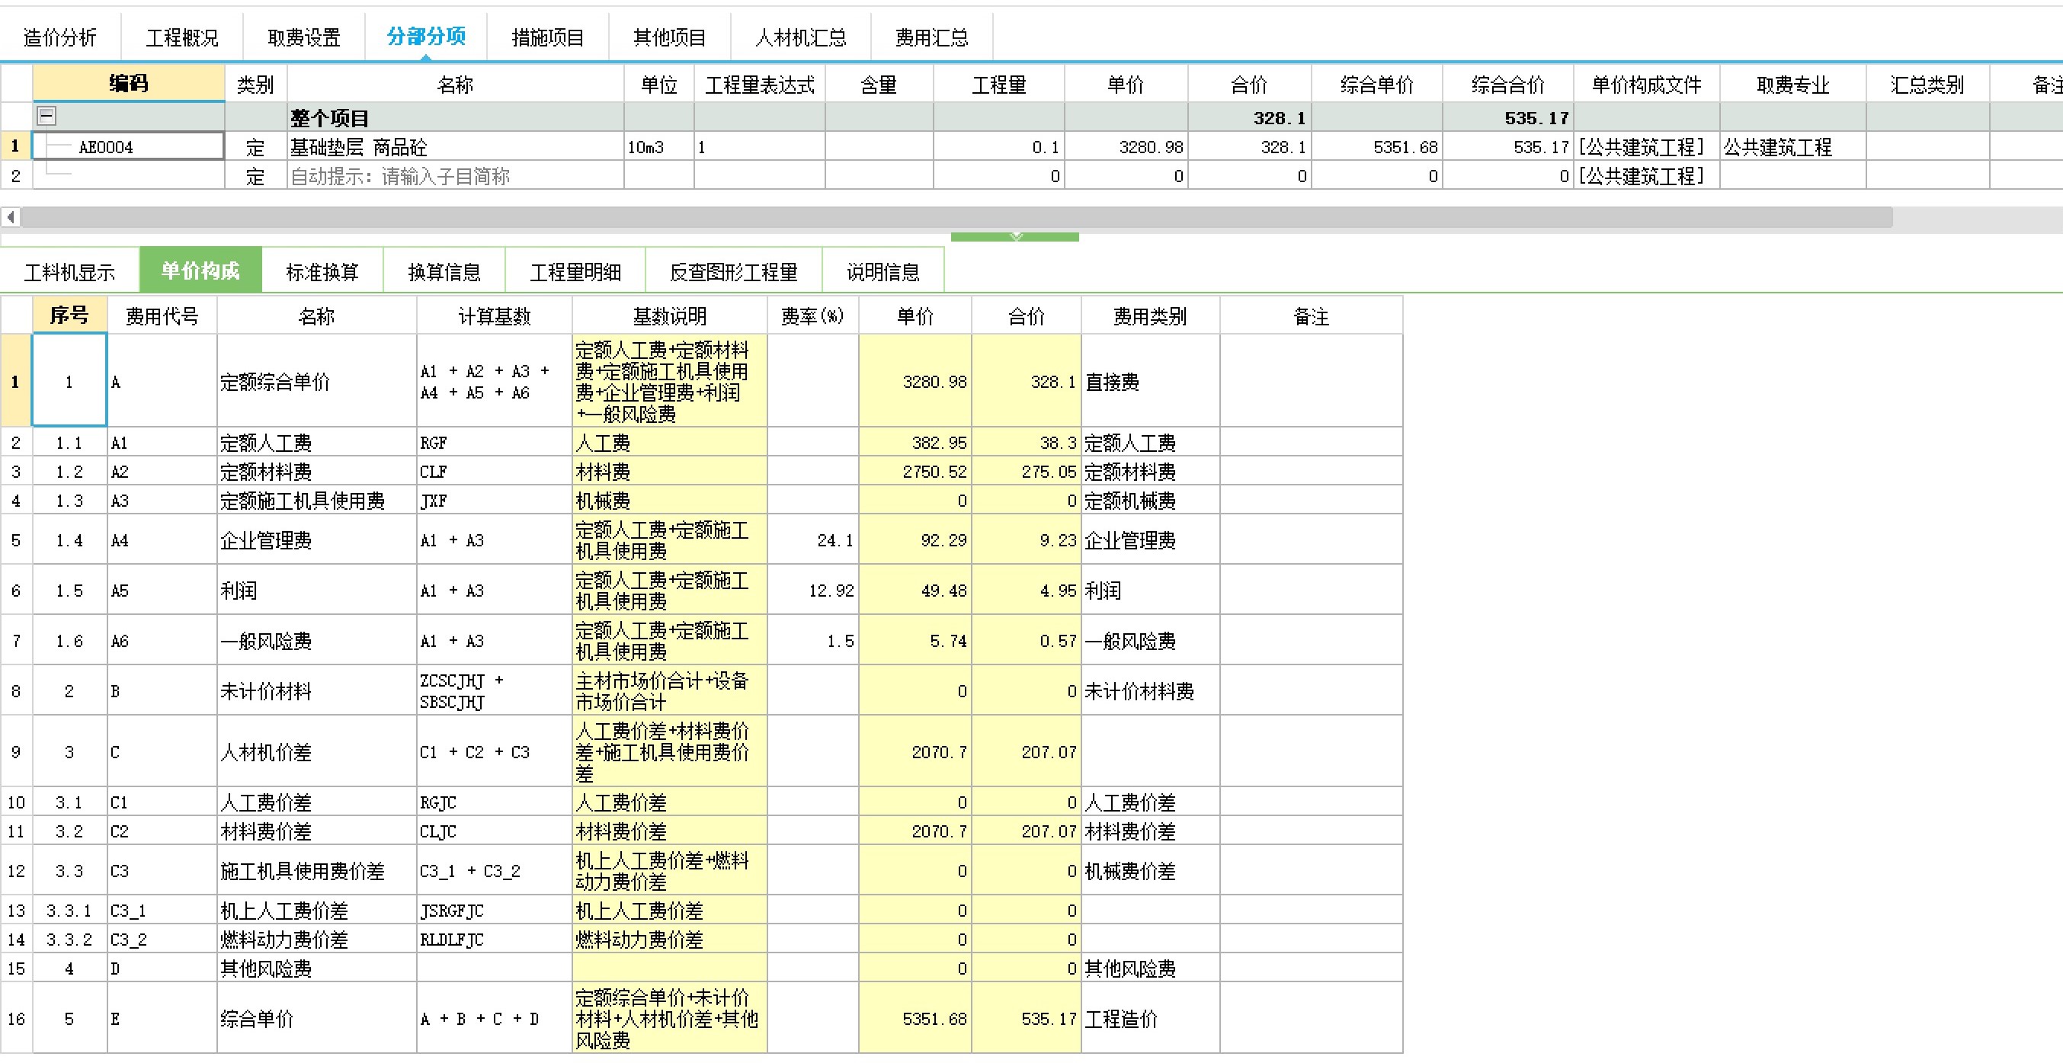Click the 单价构成文件 column header
This screenshot has width=2063, height=1063.
click(x=1646, y=84)
